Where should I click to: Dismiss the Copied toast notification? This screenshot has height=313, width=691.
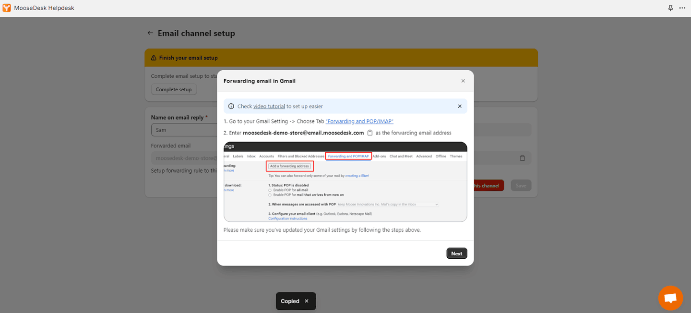(307, 301)
